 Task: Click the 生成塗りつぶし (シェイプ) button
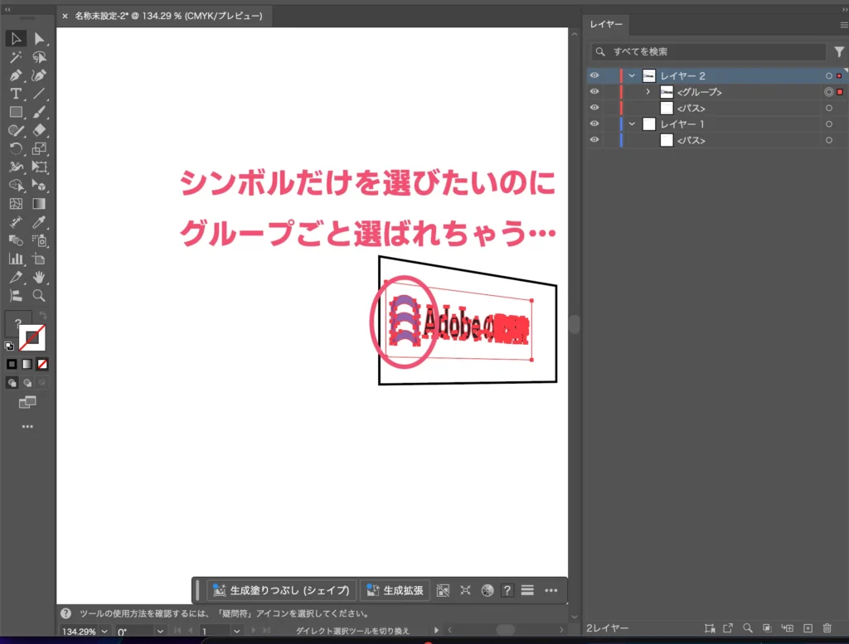(x=282, y=590)
